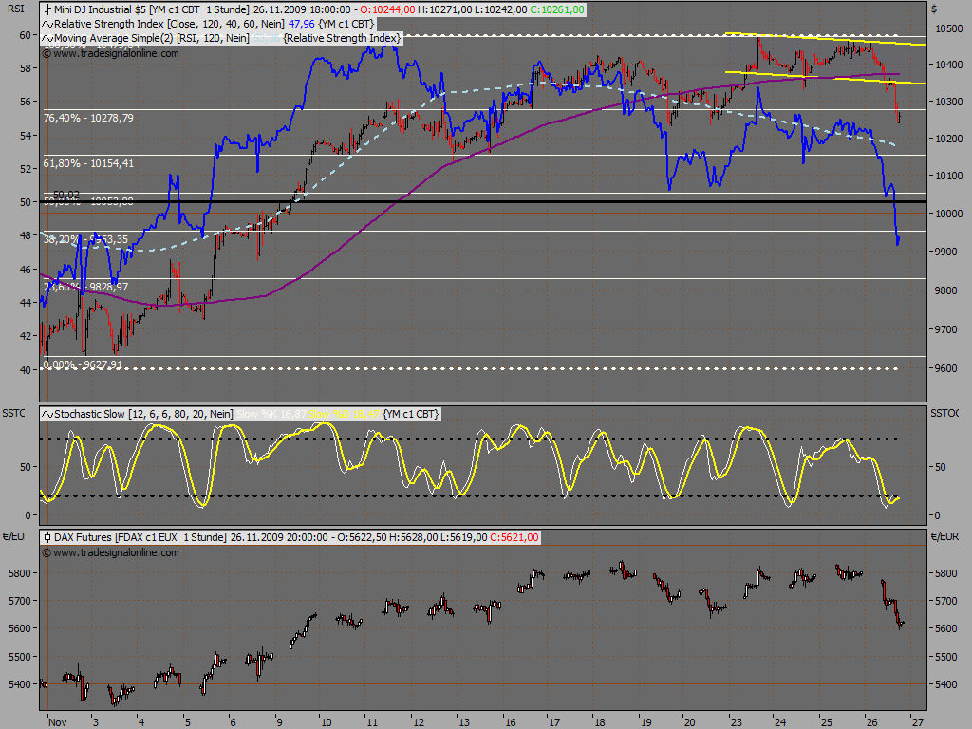Image resolution: width=972 pixels, height=729 pixels.
Task: Open the tradesignalonline.com link in DAX chart
Action: click(x=111, y=552)
